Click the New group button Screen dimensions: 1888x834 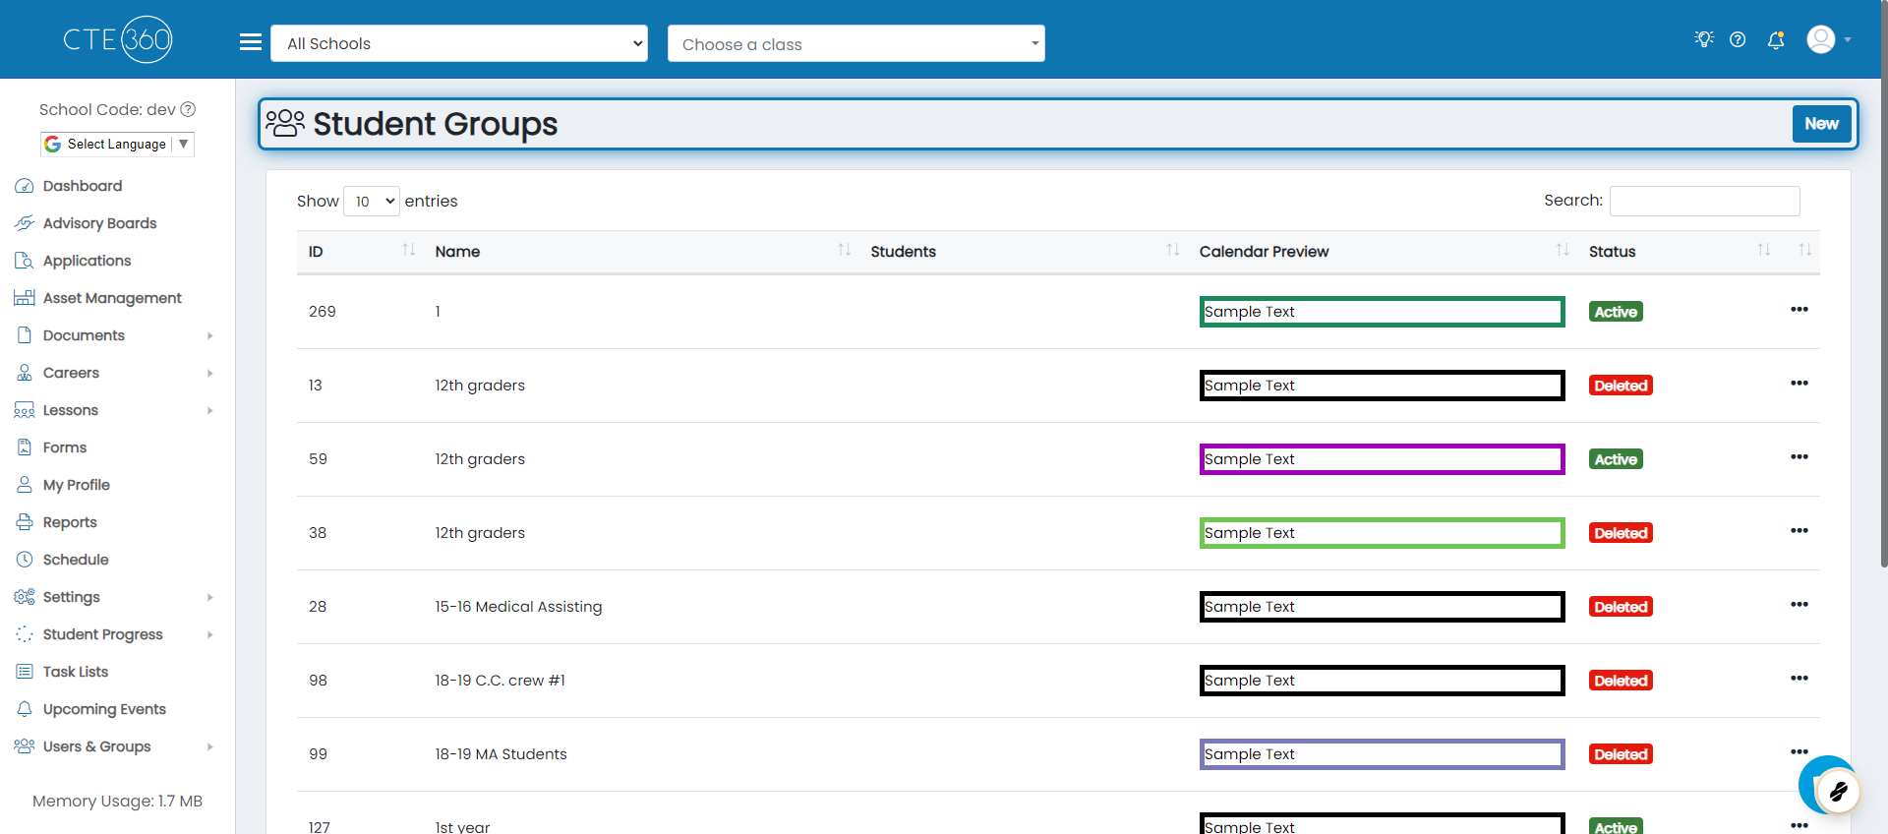click(x=1821, y=124)
